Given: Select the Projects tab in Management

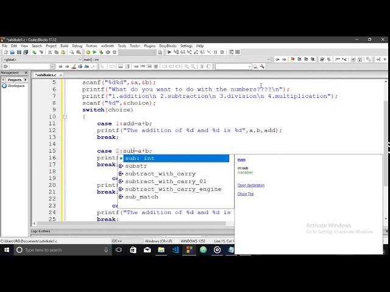Looking at the screenshot, I should pos(15,80).
